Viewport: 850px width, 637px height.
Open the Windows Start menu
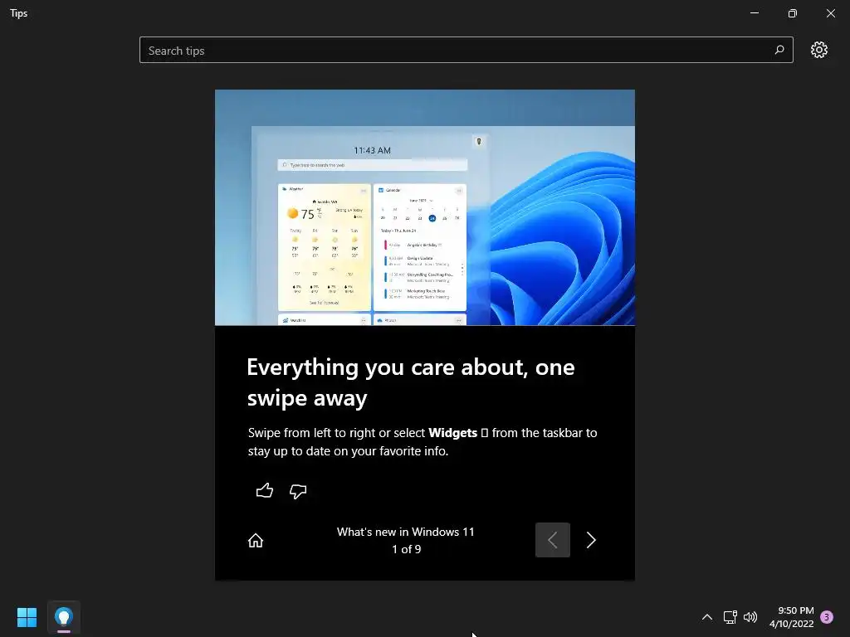[27, 617]
